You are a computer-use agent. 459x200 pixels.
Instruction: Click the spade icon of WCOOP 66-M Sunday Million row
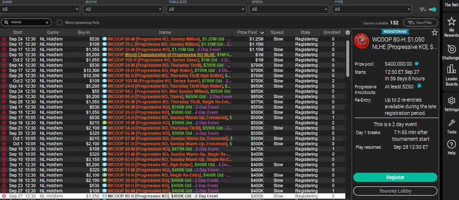(x=4, y=39)
